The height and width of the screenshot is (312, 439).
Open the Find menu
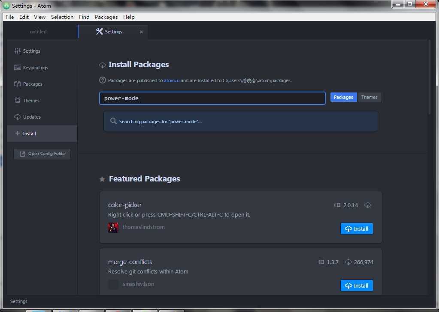tap(84, 17)
